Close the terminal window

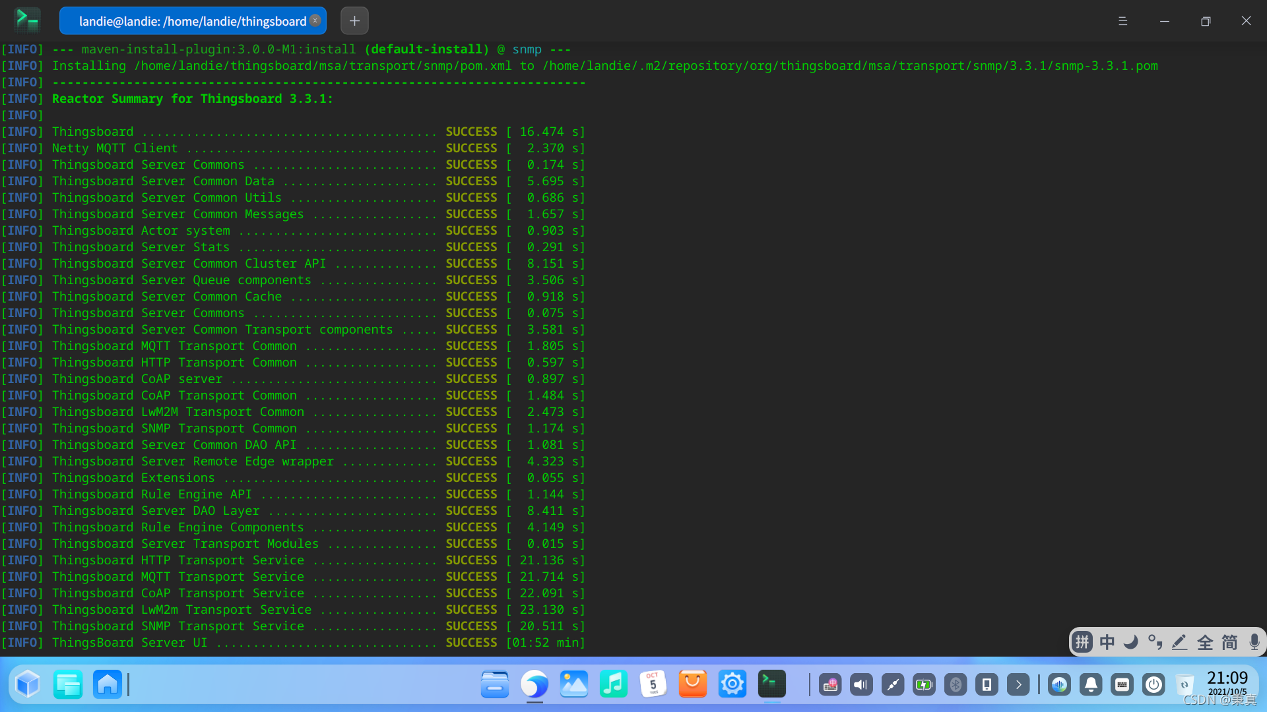tap(1247, 21)
